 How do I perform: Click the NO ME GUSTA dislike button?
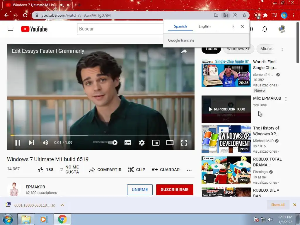click(x=69, y=170)
